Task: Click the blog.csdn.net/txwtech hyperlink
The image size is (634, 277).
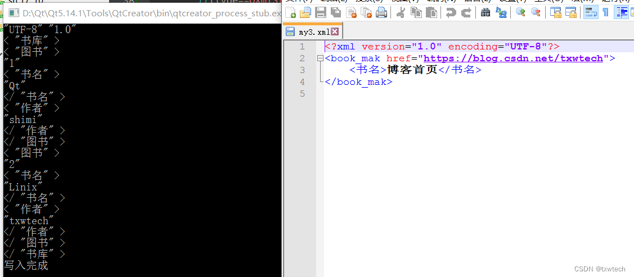Action: click(x=513, y=58)
